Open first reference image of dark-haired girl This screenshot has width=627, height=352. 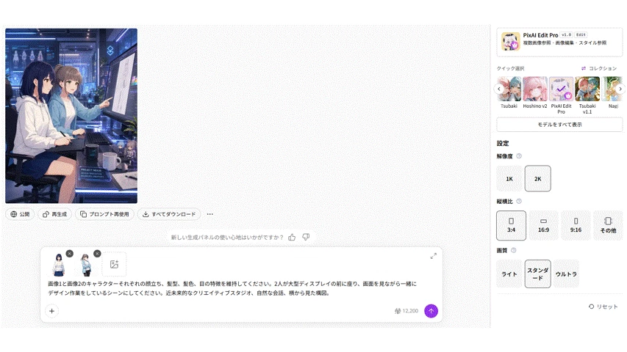59,265
